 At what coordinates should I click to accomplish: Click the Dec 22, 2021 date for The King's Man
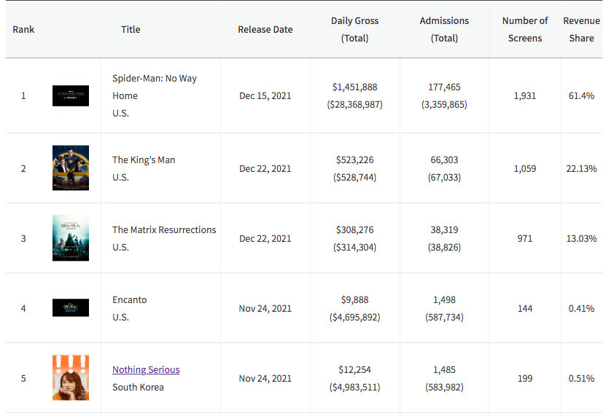pos(265,168)
